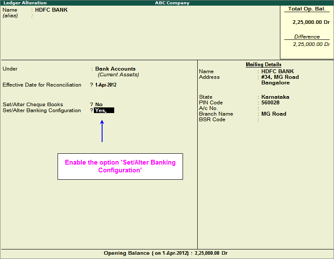Edit the address line 'Bangalore'
The image size is (334, 259).
pyautogui.click(x=276, y=83)
